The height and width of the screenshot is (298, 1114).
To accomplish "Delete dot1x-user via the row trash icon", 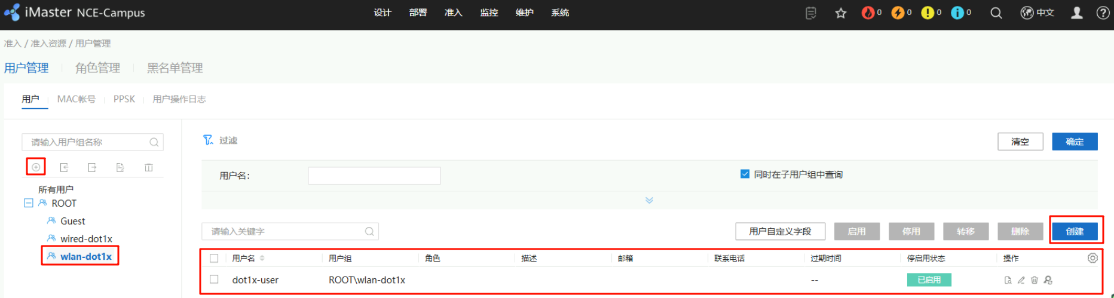I will tap(1035, 280).
